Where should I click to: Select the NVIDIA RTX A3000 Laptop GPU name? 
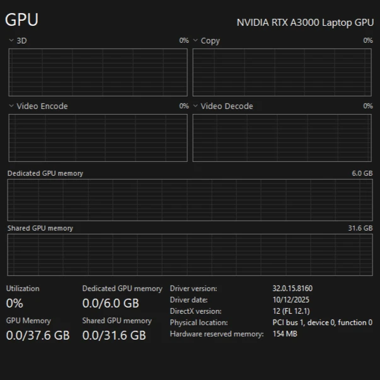click(305, 22)
